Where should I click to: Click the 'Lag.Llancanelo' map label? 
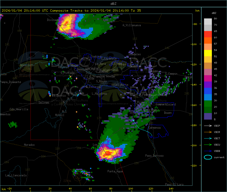coord(16,176)
